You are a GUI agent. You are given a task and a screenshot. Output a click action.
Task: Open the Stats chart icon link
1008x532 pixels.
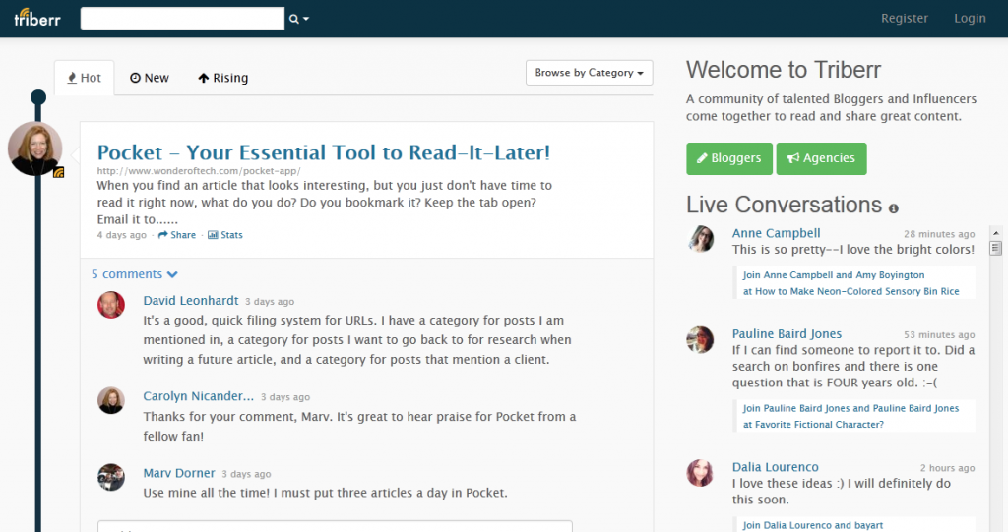pyautogui.click(x=212, y=235)
